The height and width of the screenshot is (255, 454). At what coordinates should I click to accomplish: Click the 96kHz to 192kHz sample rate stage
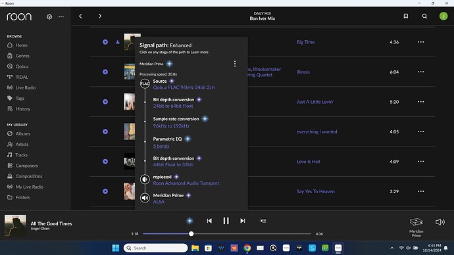click(x=171, y=126)
